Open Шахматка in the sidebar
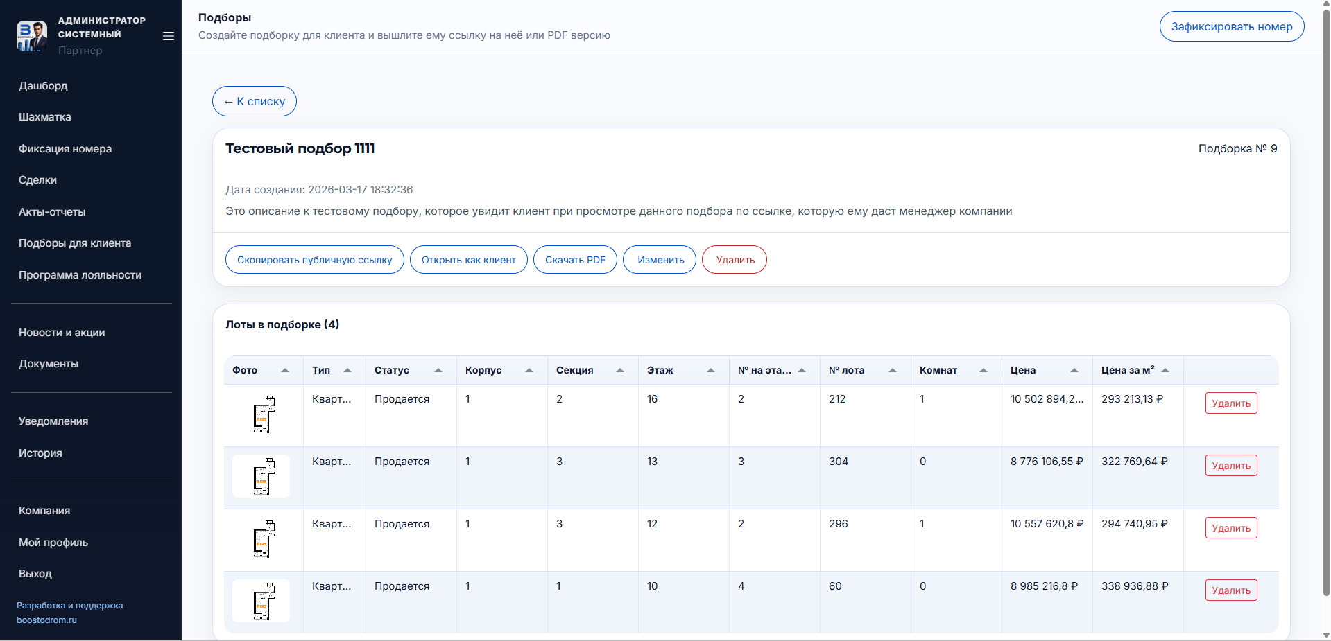The width and height of the screenshot is (1331, 641). (x=45, y=117)
